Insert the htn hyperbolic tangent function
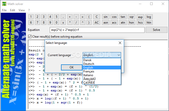 pyautogui.click(x=149, y=23)
